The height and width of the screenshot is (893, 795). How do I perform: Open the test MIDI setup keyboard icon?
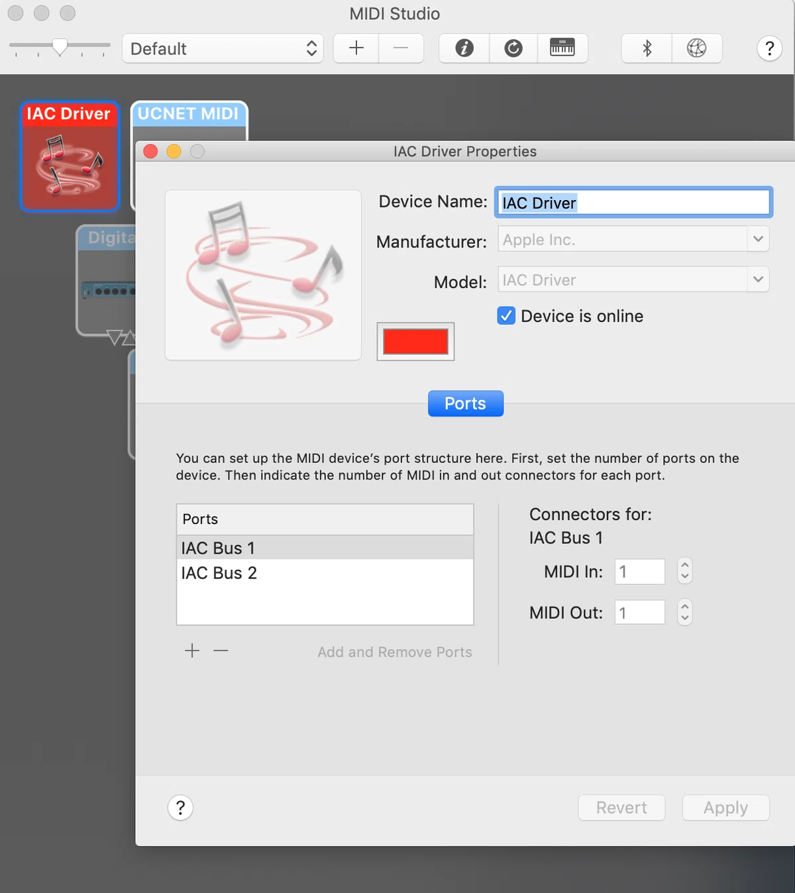coord(562,48)
